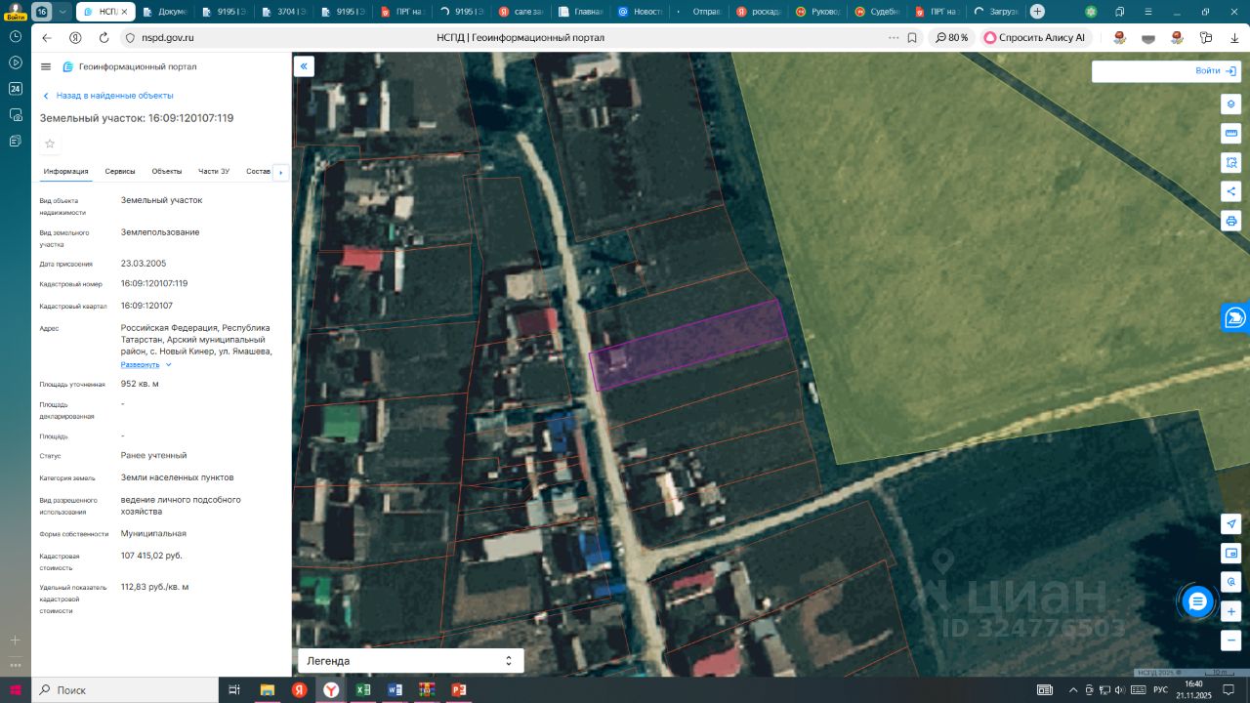Switch to the Документ browser tab
The width and height of the screenshot is (1250, 703).
(166, 12)
